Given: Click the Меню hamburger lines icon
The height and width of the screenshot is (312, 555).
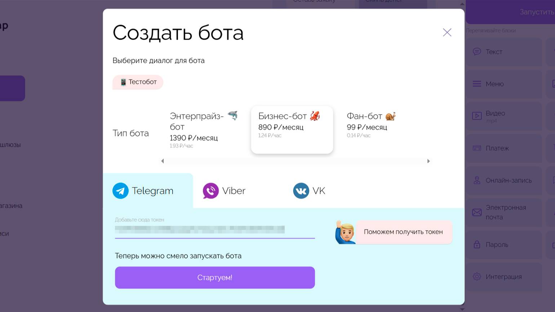Looking at the screenshot, I should (x=477, y=84).
